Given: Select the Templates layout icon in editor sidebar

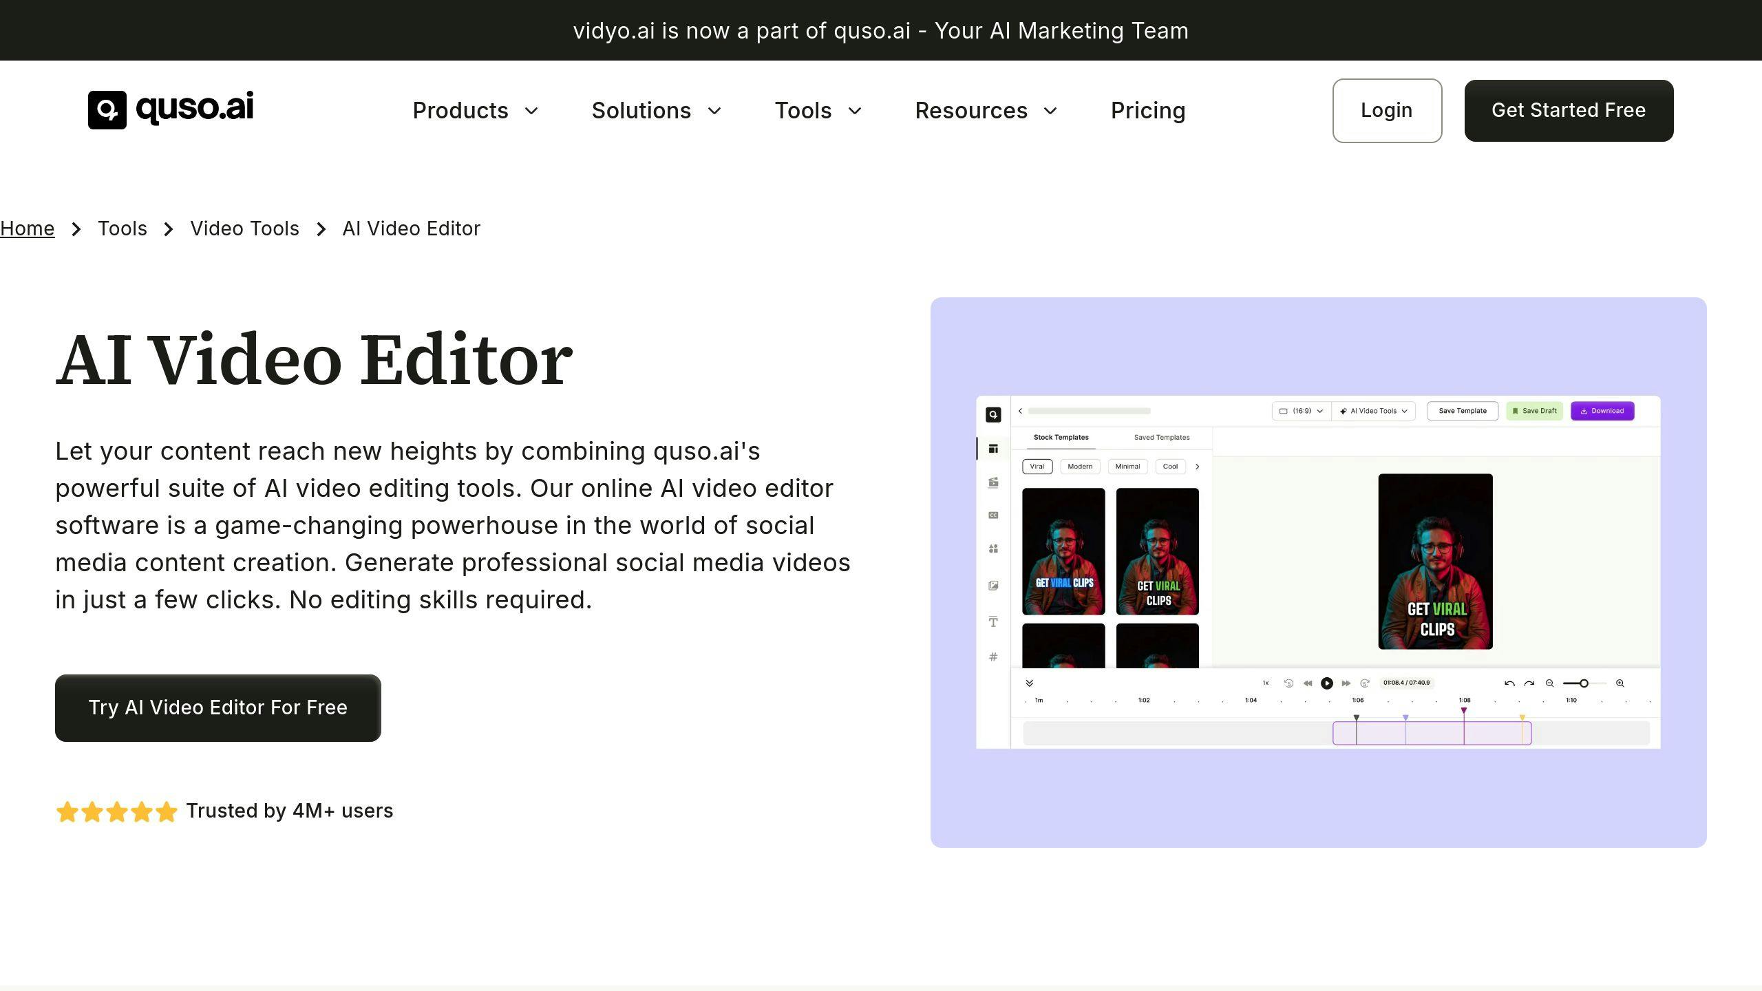Looking at the screenshot, I should tap(993, 449).
